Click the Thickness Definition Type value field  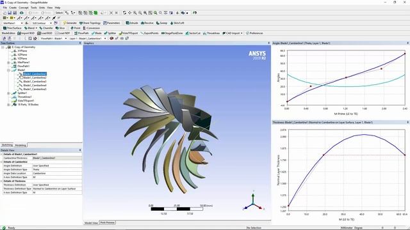[57, 188]
